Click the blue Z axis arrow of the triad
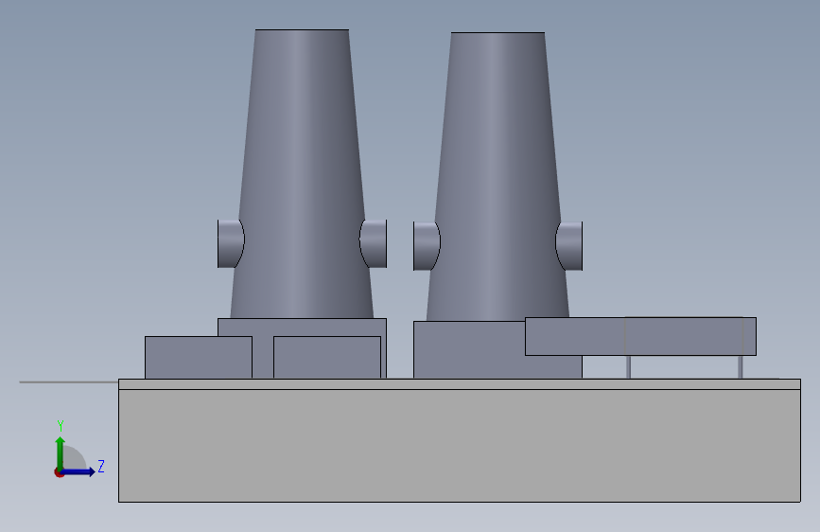The height and width of the screenshot is (532, 820). coord(79,471)
